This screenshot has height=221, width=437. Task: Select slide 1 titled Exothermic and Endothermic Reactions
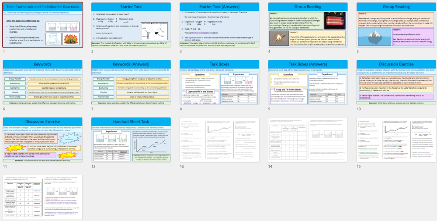tap(43, 25)
